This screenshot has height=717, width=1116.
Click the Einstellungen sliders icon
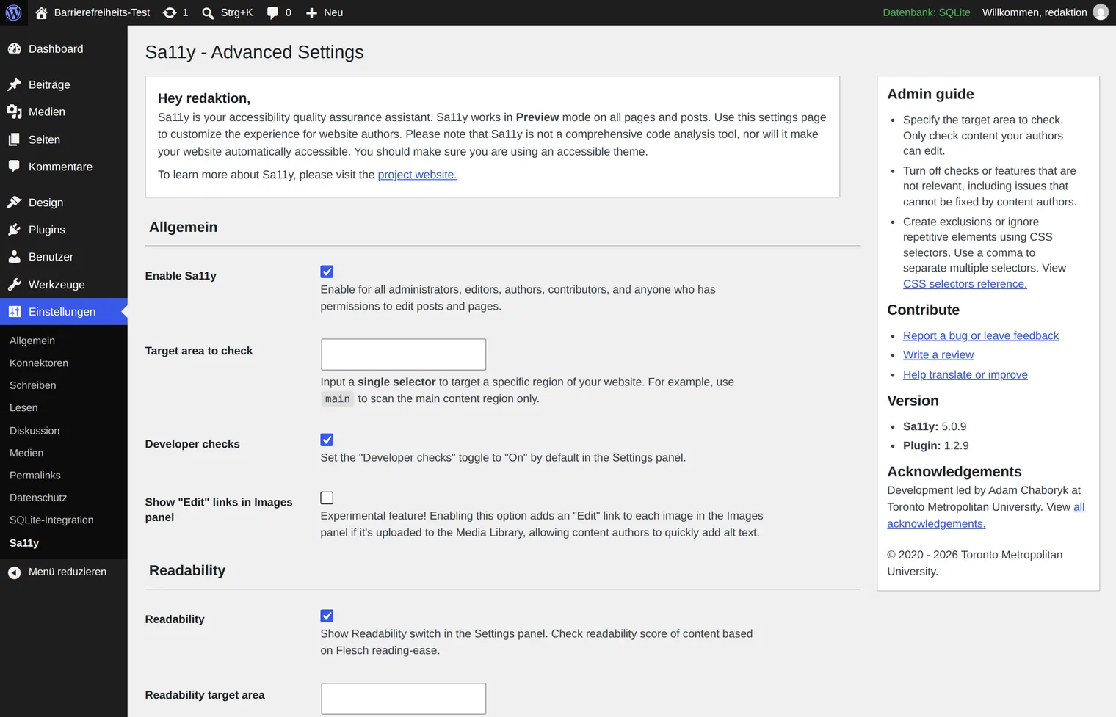point(14,312)
